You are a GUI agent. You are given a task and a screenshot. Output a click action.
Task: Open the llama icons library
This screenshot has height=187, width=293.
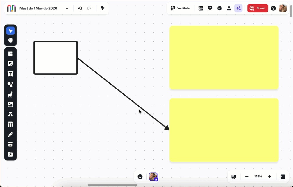tap(10, 94)
